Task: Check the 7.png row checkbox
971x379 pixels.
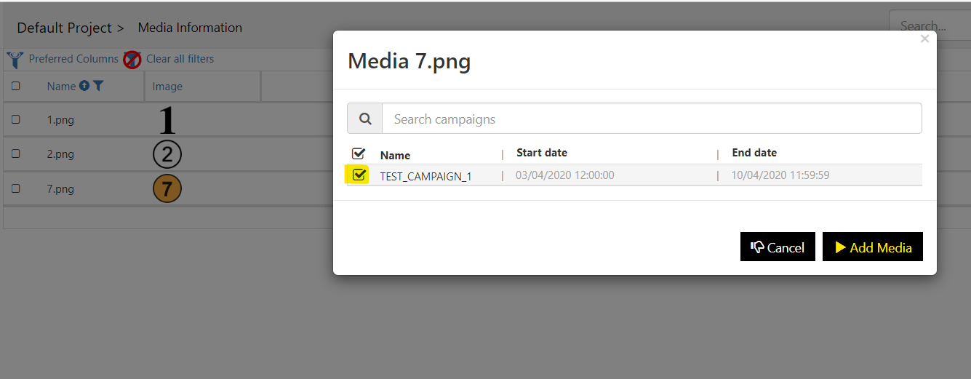Action: tap(16, 189)
